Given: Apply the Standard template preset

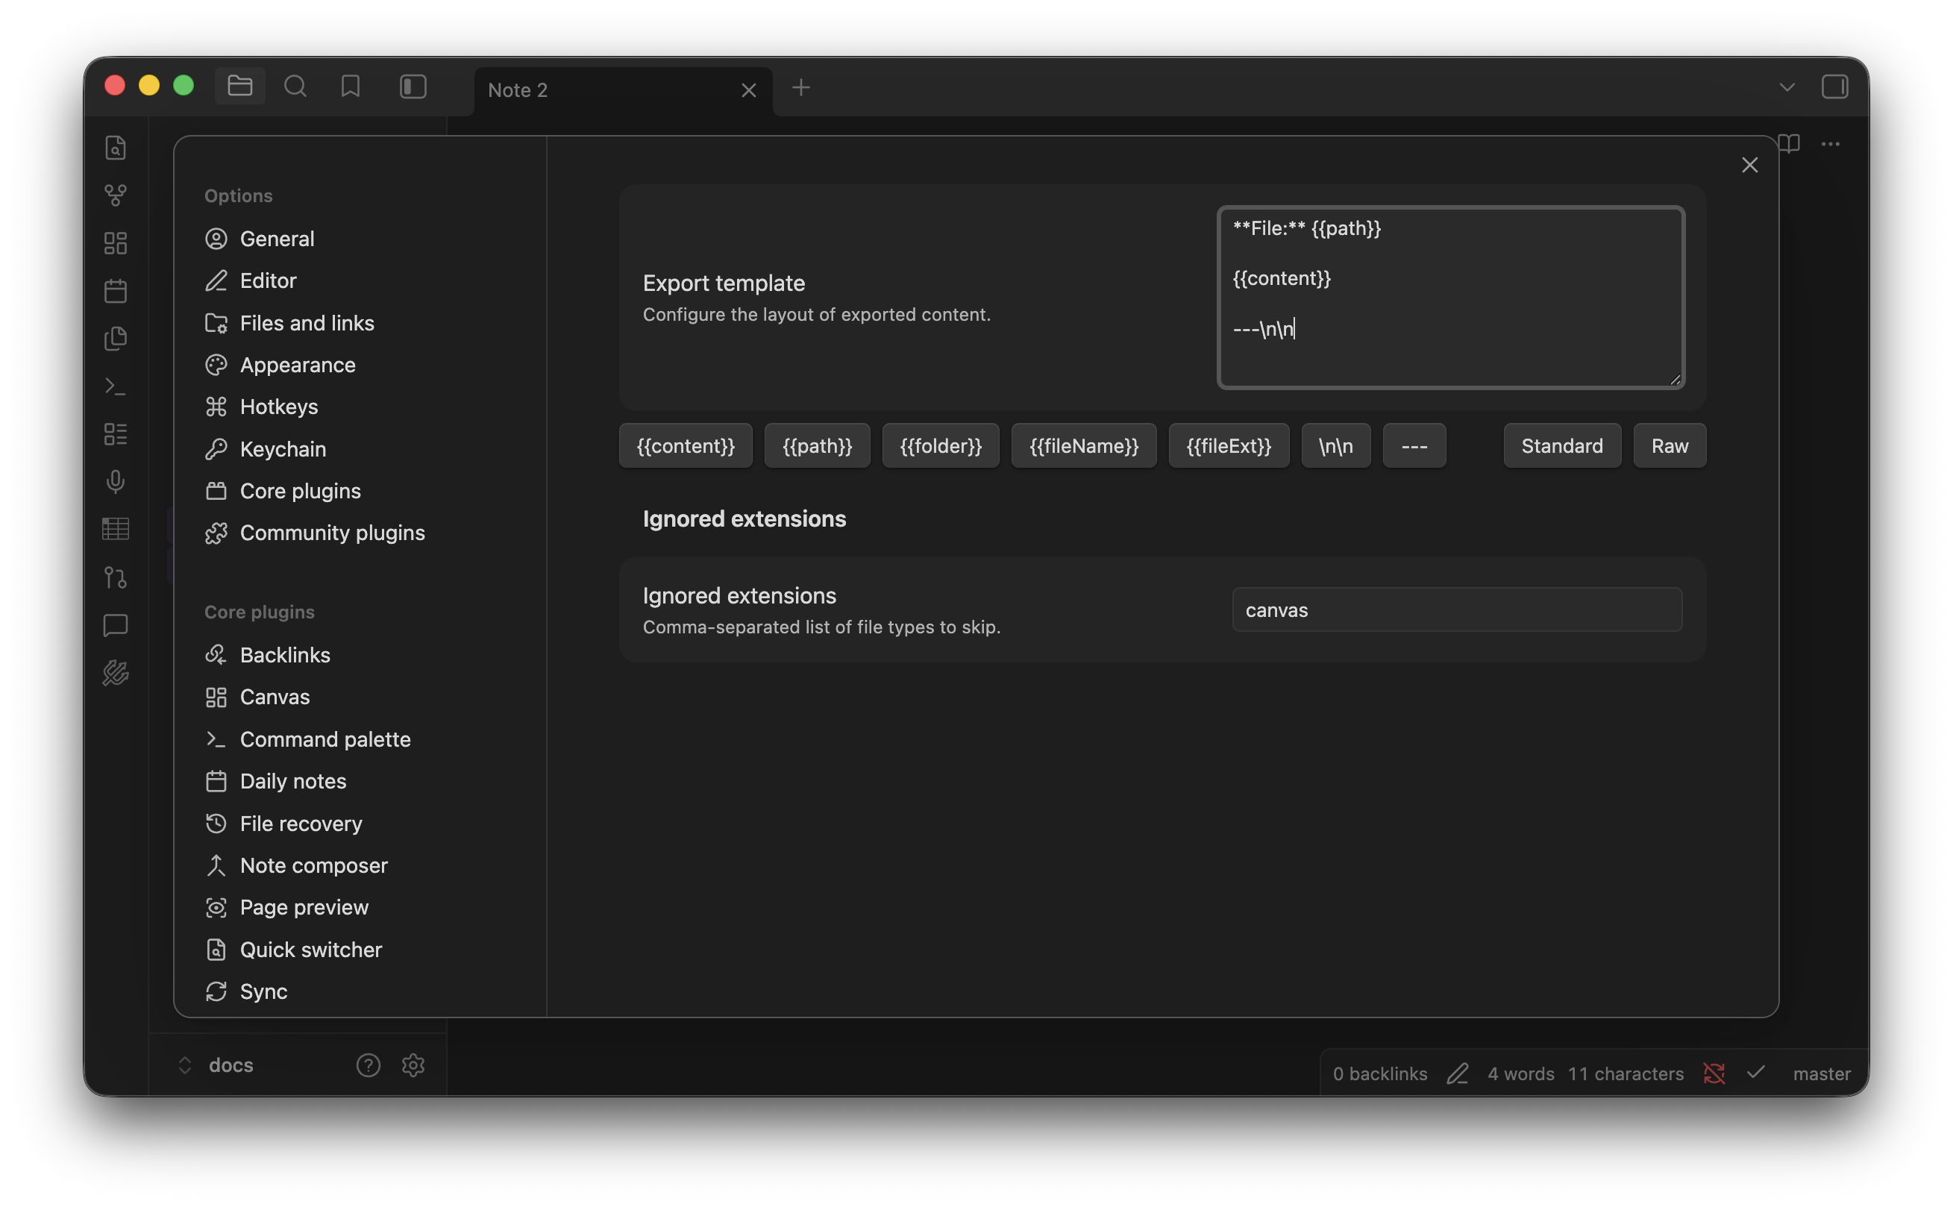Looking at the screenshot, I should [x=1561, y=445].
